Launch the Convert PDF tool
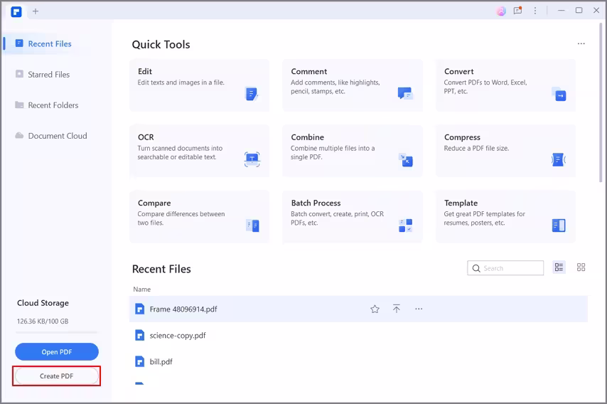Screen dimensions: 607x404 pyautogui.click(x=505, y=85)
